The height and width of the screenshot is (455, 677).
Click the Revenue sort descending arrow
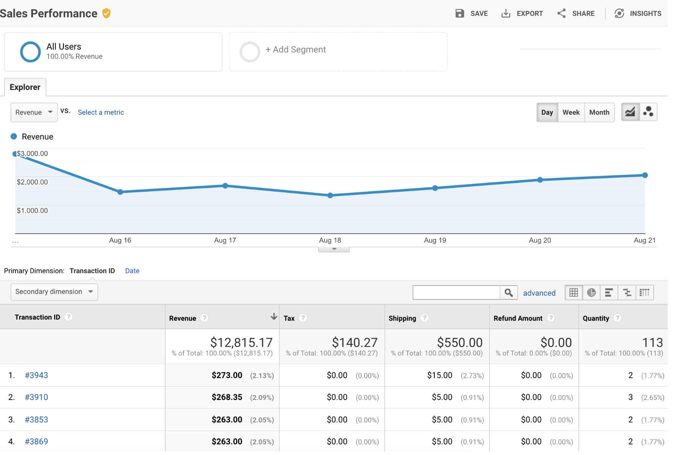pos(274,317)
